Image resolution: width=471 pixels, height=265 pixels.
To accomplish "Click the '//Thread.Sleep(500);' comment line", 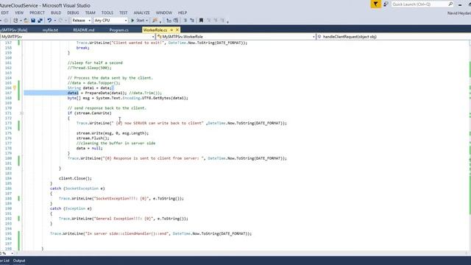I will tap(90, 68).
